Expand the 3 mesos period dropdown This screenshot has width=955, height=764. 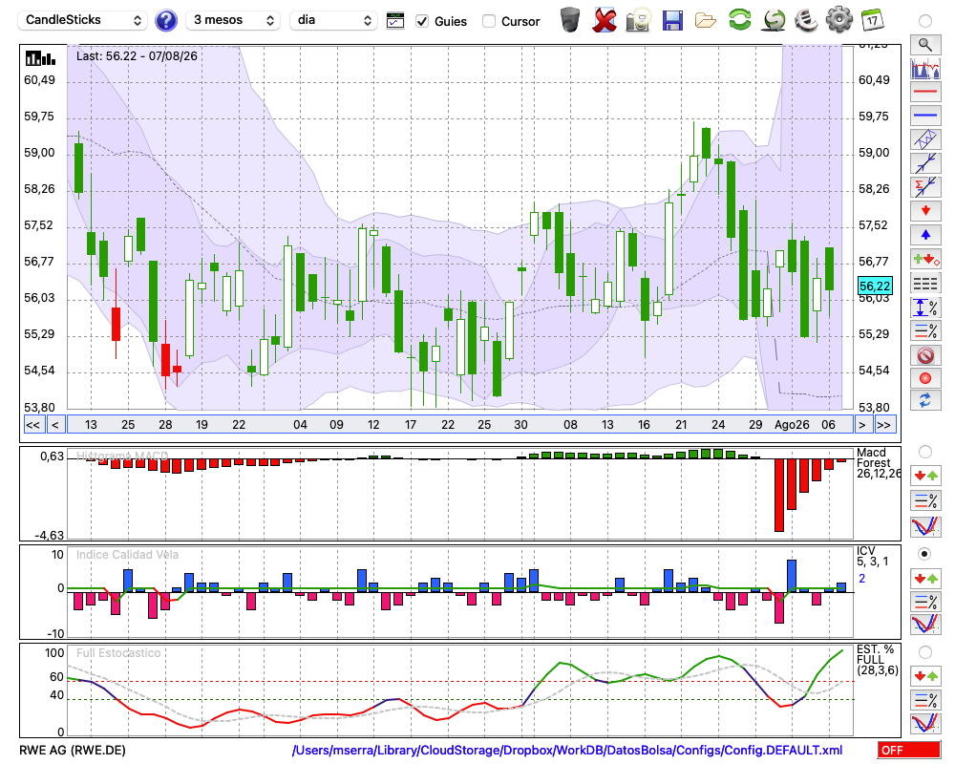click(x=233, y=20)
